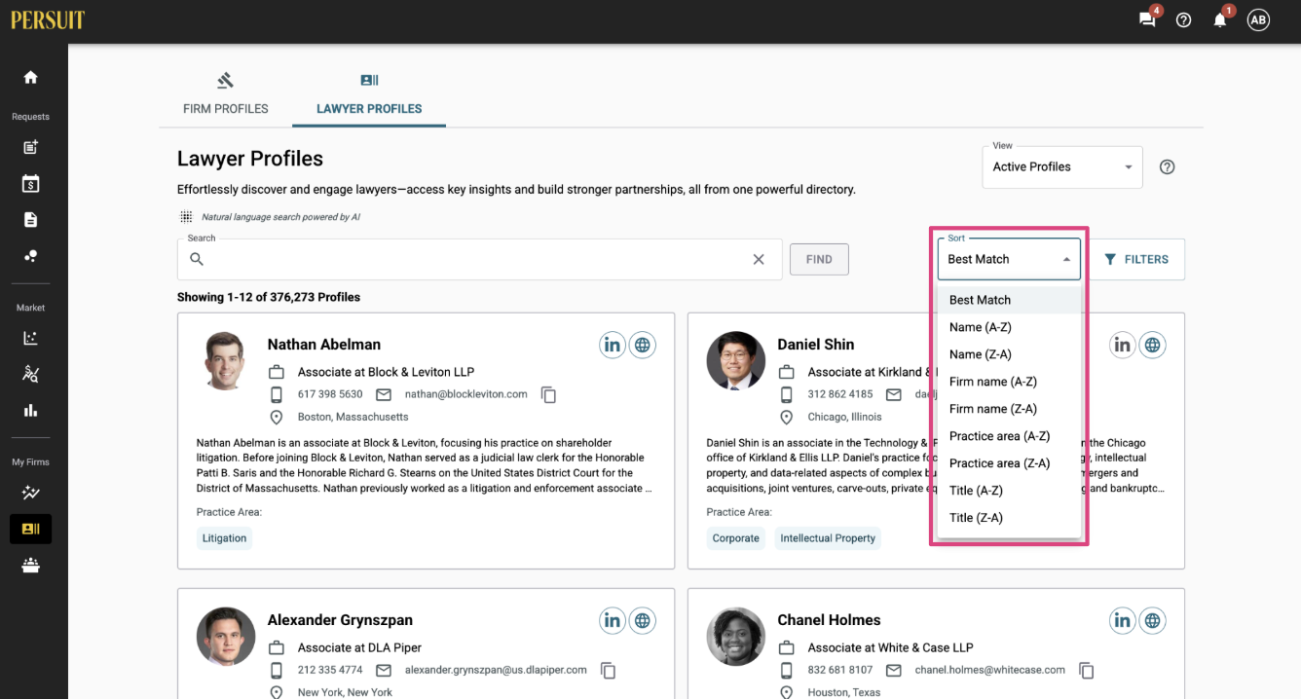The width and height of the screenshot is (1301, 699).
Task: Click email chanel.holmes@whitecase.com
Action: click(x=990, y=670)
